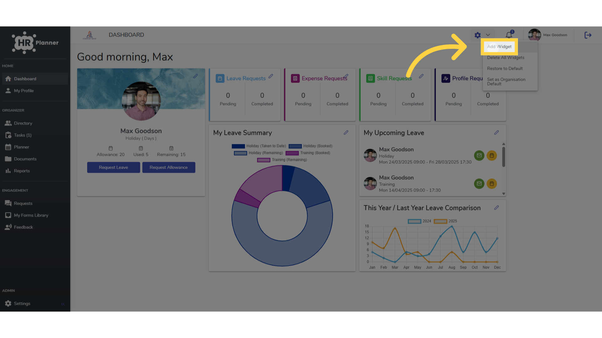This screenshot has width=602, height=338.
Task: Click the Request Leave button
Action: point(114,167)
